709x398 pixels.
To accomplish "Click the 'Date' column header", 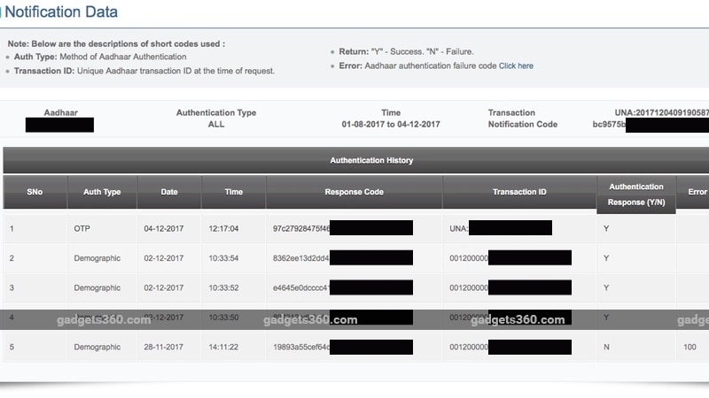I will coord(169,192).
